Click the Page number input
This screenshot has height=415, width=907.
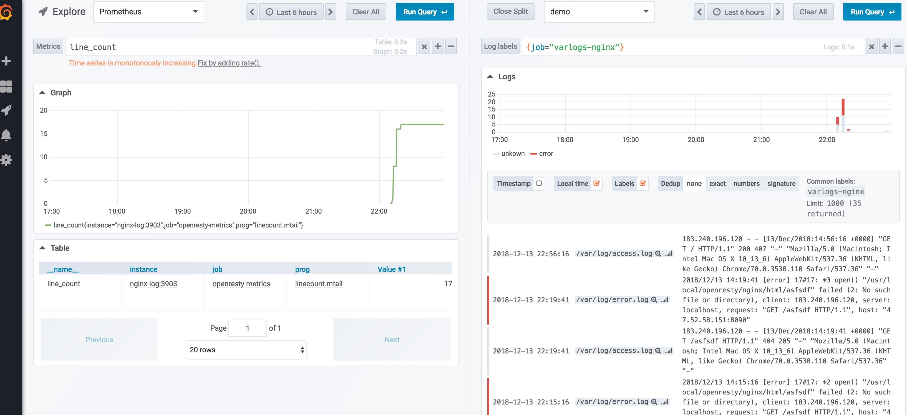248,328
